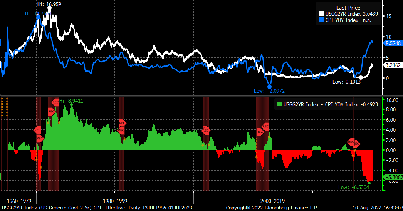Click white peak marker dot at Hi: 16.959
Image resolution: width=403 pixels, height=211 pixels.
coord(50,8)
